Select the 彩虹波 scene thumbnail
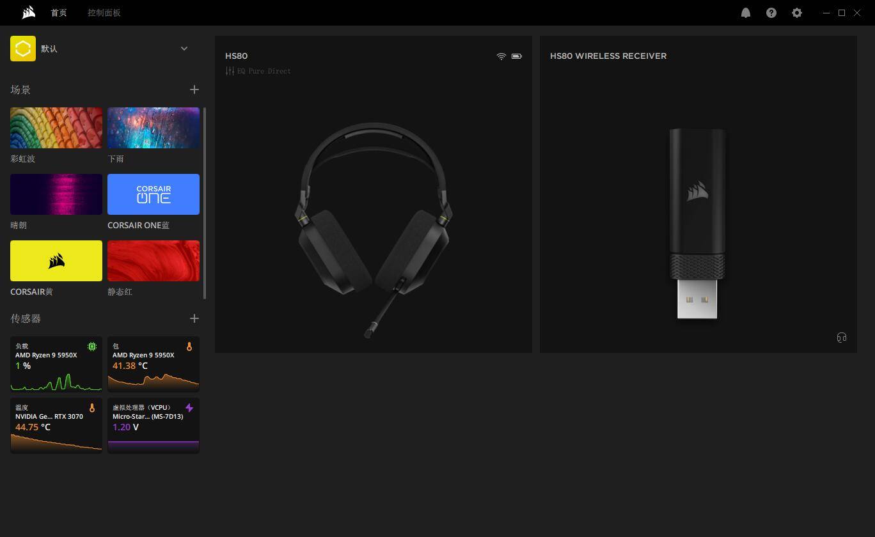 click(56, 128)
